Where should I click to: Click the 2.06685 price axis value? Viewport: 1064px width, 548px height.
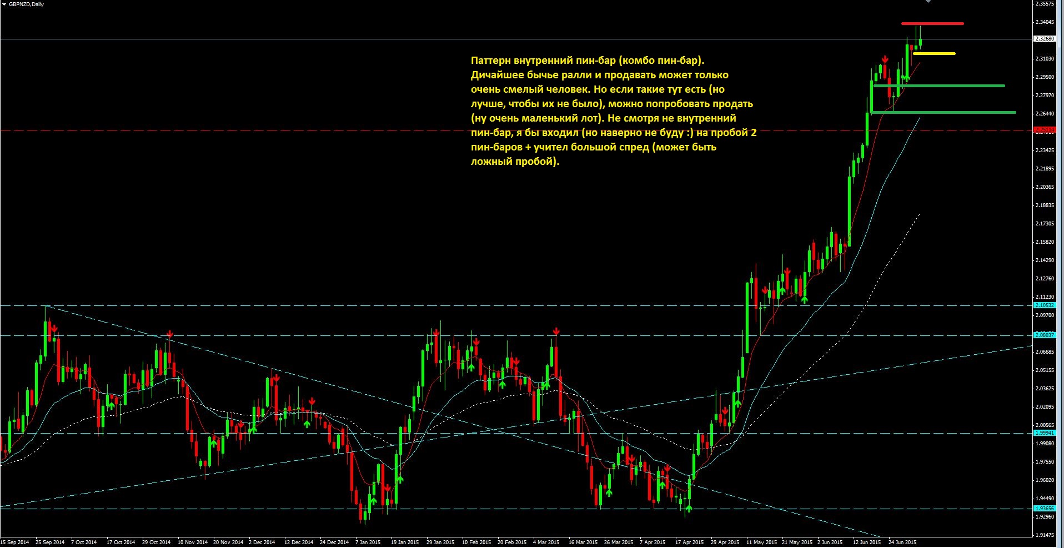pos(1045,352)
